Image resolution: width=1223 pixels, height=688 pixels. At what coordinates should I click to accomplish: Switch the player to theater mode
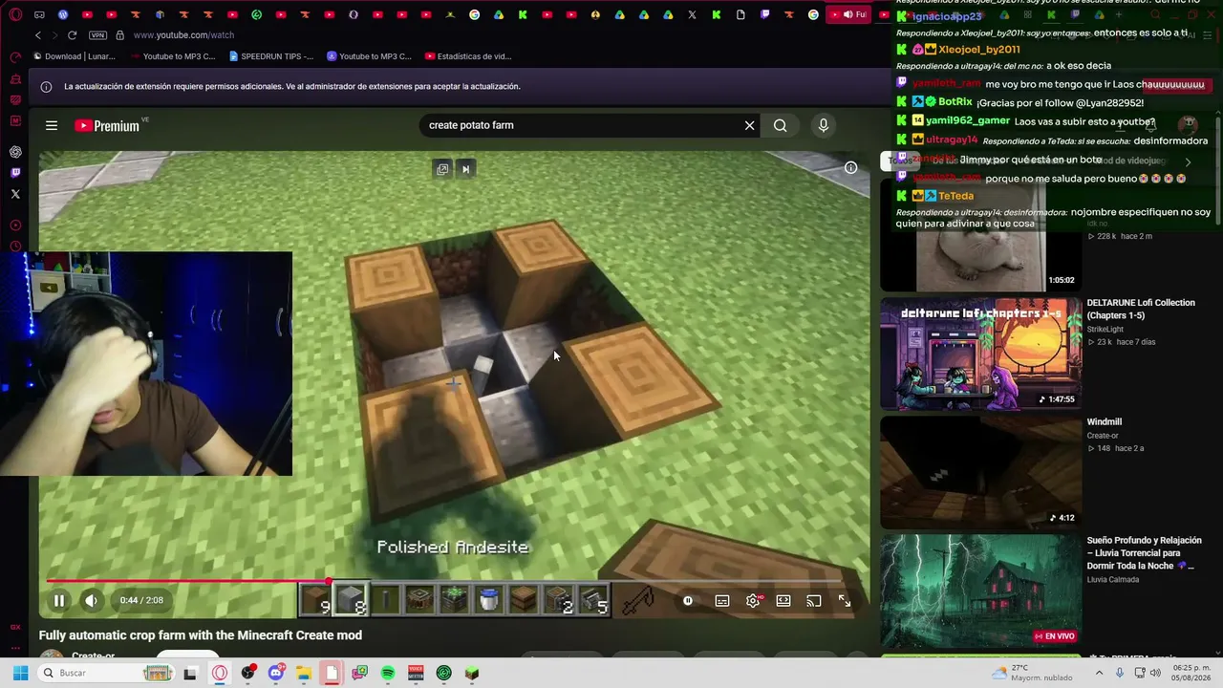click(783, 601)
